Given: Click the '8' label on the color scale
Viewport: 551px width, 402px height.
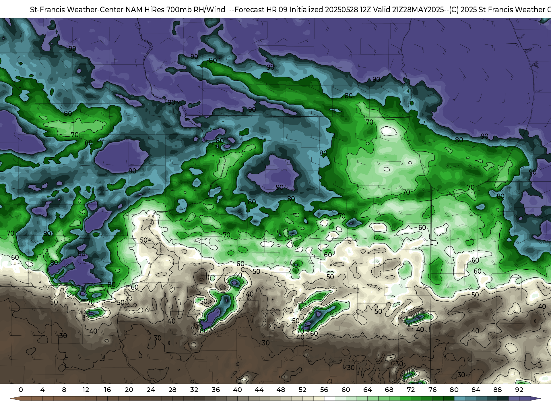Looking at the screenshot, I should [64, 390].
